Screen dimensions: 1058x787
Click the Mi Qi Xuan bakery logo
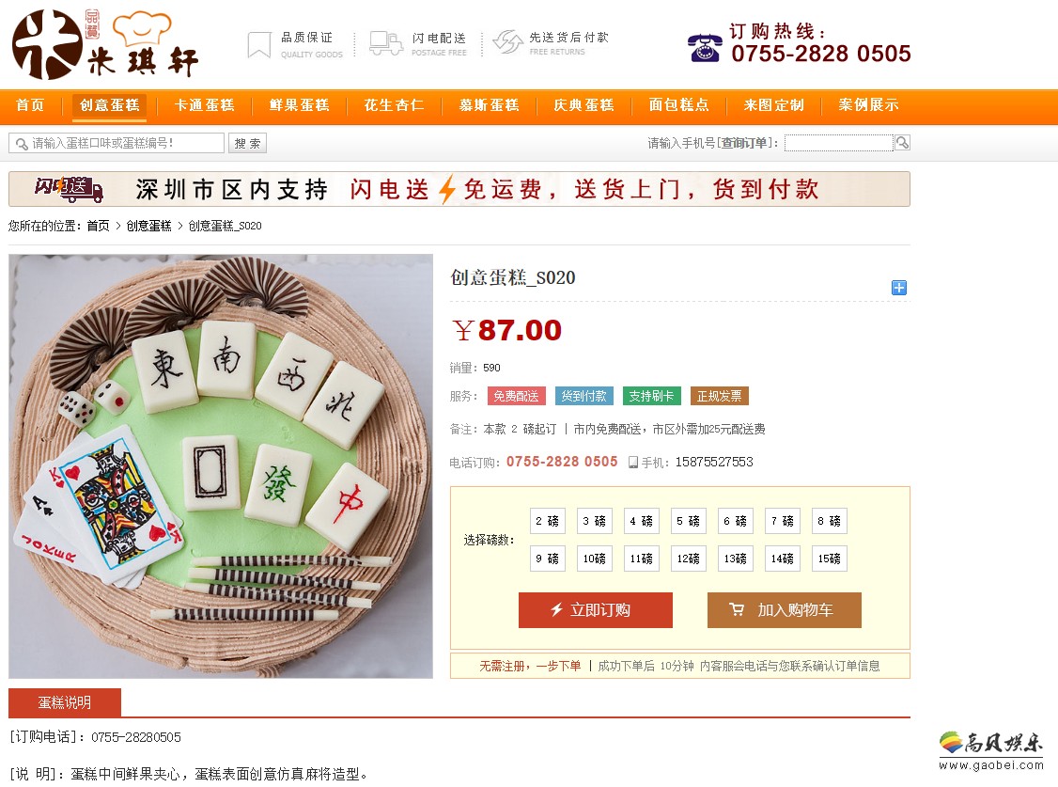tap(105, 44)
